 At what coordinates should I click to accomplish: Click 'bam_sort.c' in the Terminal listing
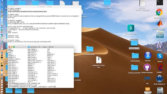tap(32, 52)
